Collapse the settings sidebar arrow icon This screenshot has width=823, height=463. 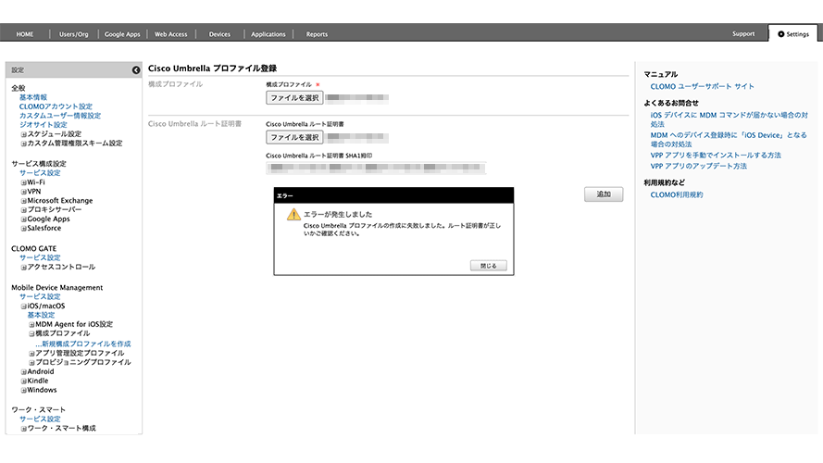click(x=136, y=69)
